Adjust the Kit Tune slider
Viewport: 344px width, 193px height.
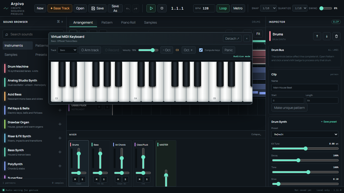coord(305,149)
